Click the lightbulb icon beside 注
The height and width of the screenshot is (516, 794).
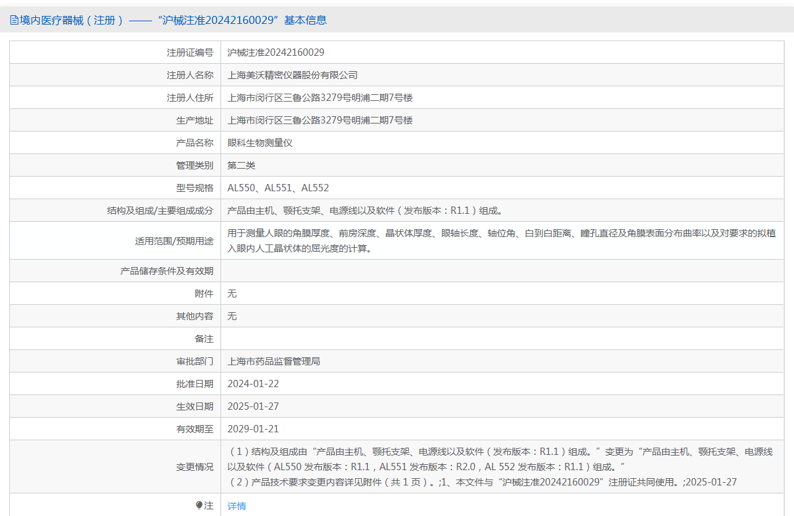pos(198,505)
